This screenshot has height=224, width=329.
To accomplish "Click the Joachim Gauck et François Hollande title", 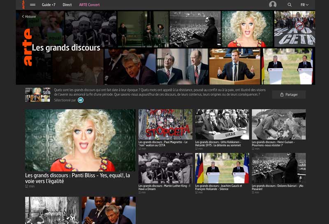I will (x=219, y=187).
